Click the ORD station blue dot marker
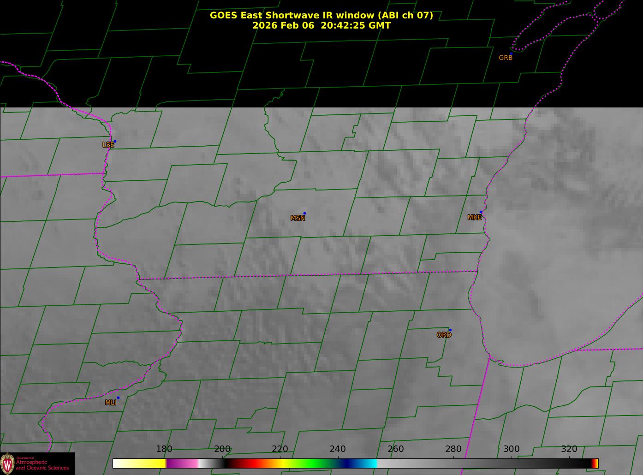The image size is (643, 475). [x=450, y=330]
